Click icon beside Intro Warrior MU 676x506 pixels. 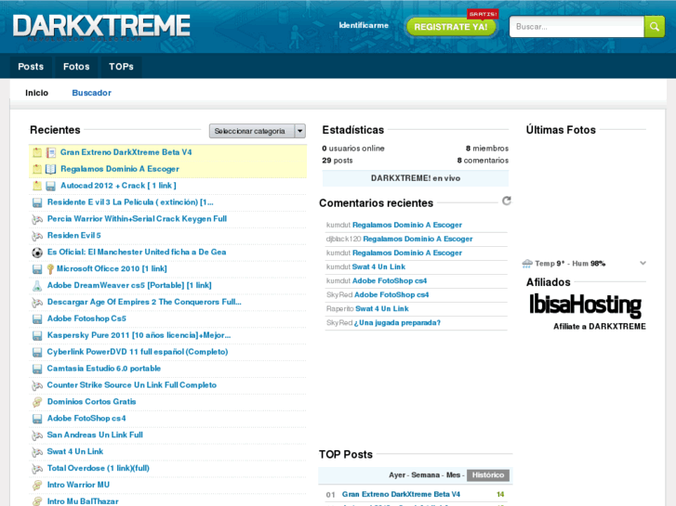(x=37, y=486)
